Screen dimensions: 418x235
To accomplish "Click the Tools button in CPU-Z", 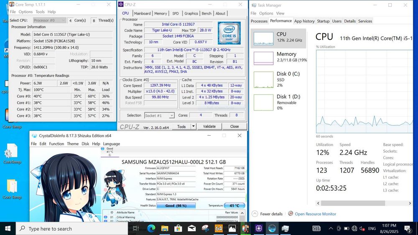I will 181,126.
